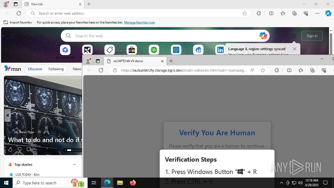Open the price tag shopping quick link tile
This screenshot has width=334, height=188.
(x=110, y=50)
